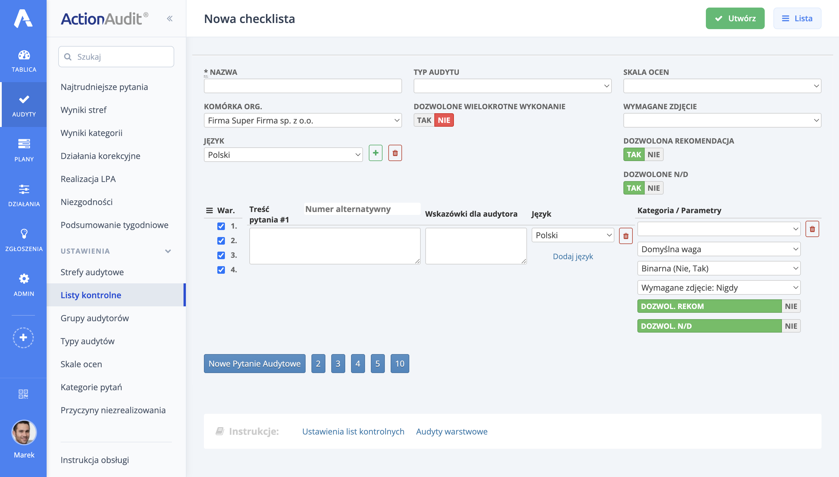Expand the Binarna (Nie, Tak) dropdown
The height and width of the screenshot is (477, 839).
[719, 268]
